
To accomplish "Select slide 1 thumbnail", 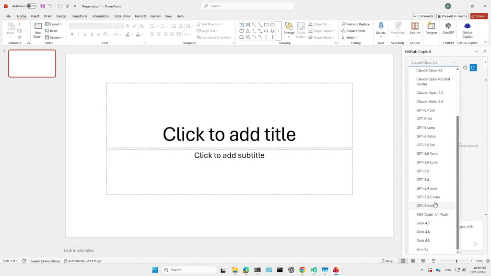I will [32, 64].
